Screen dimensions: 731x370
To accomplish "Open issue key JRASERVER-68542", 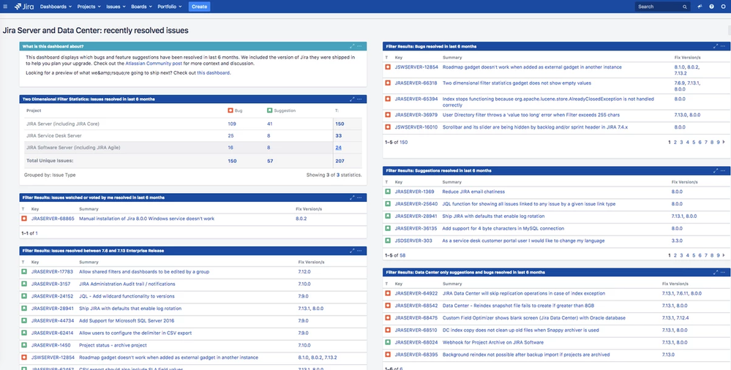I will [416, 306].
